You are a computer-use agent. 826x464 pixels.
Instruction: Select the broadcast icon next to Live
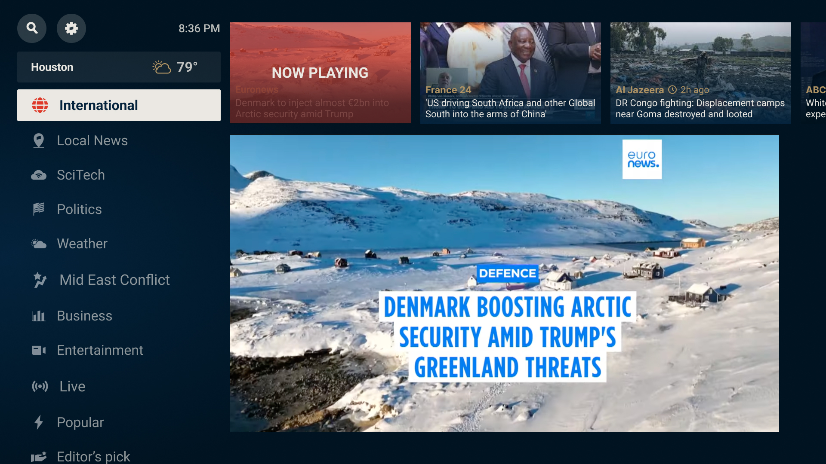pos(40,387)
